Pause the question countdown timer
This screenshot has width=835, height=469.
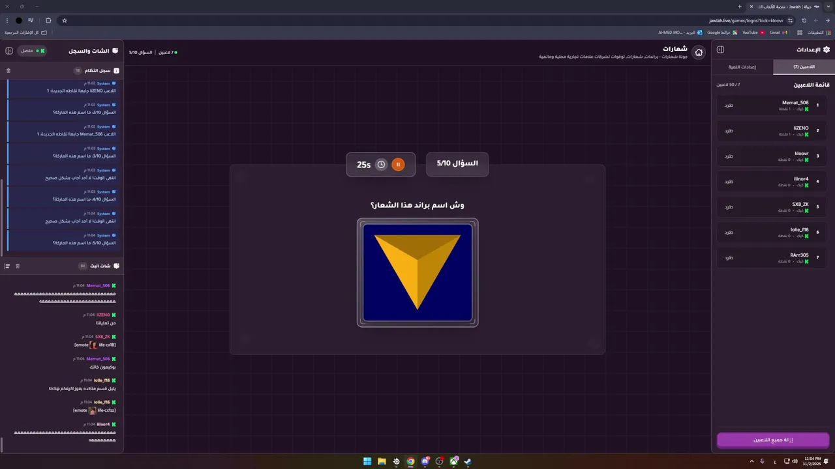coord(398,165)
